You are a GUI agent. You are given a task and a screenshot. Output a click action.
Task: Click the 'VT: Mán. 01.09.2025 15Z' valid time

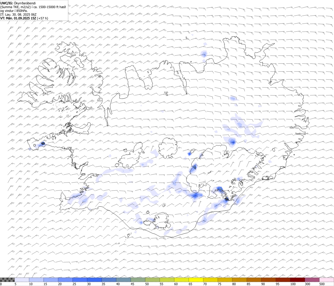[18, 18]
